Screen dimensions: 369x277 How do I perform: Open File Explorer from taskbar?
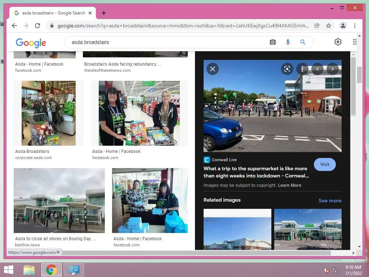(29, 270)
